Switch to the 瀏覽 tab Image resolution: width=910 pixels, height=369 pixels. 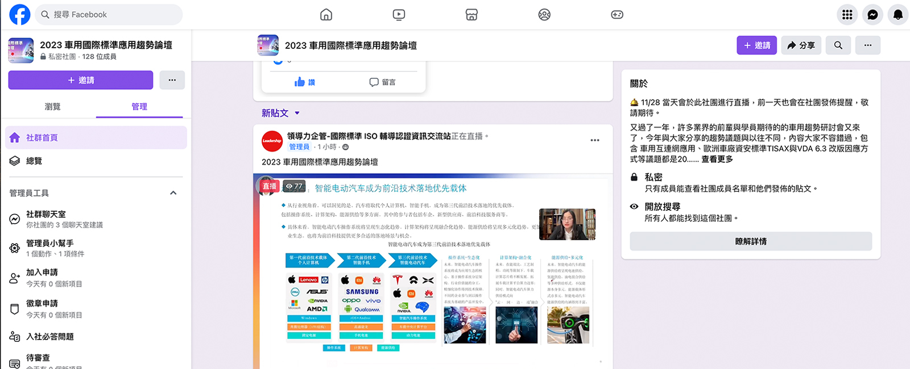tap(52, 107)
